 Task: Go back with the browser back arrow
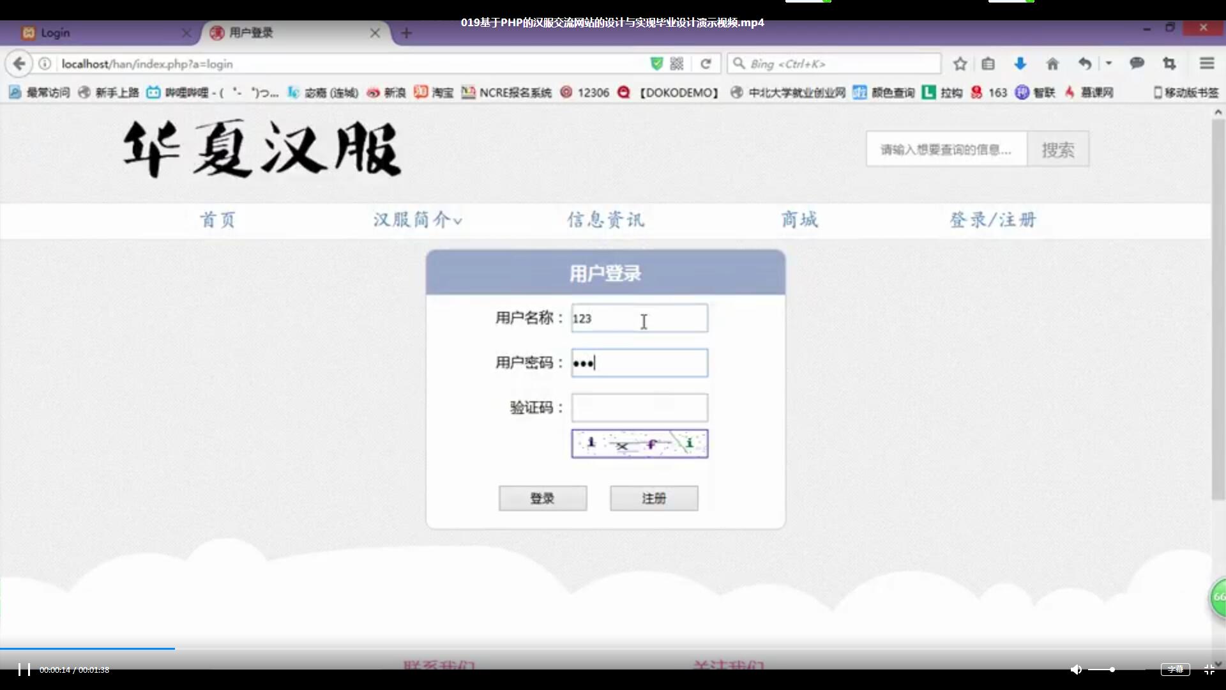[19, 64]
